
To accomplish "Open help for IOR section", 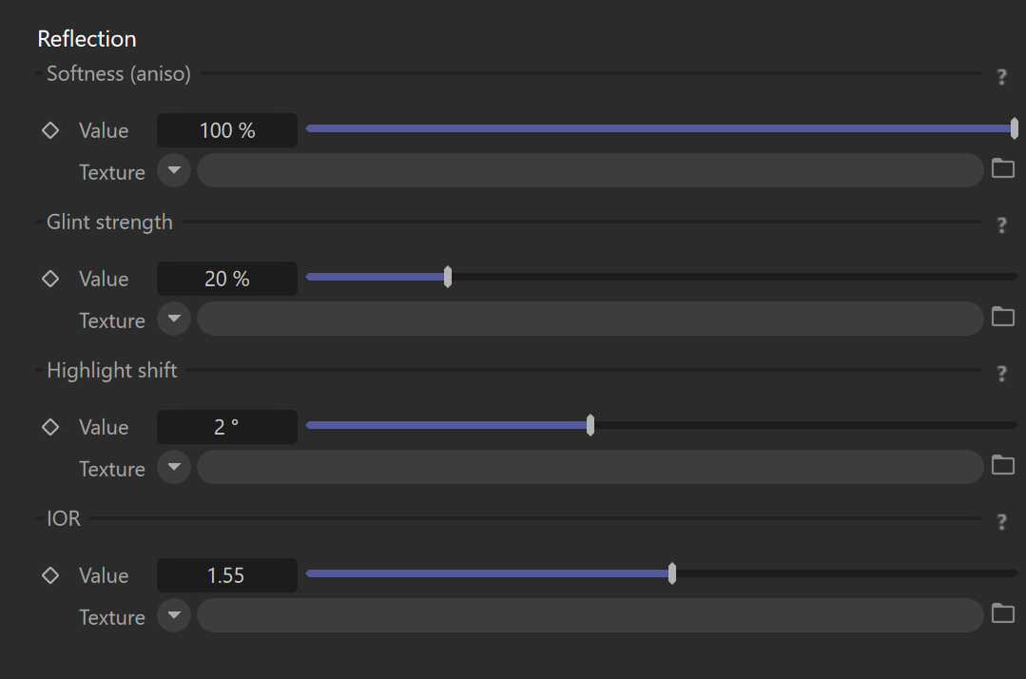I will 1002,521.
